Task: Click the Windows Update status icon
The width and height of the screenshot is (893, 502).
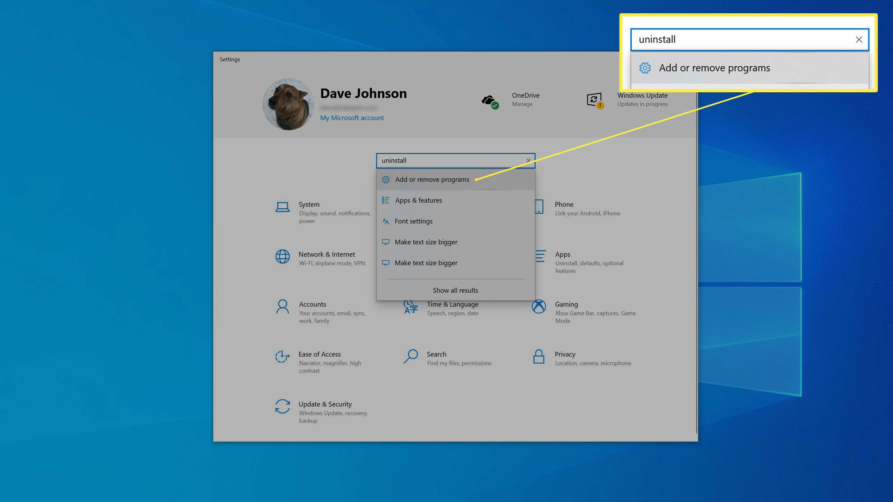Action: [x=595, y=101]
